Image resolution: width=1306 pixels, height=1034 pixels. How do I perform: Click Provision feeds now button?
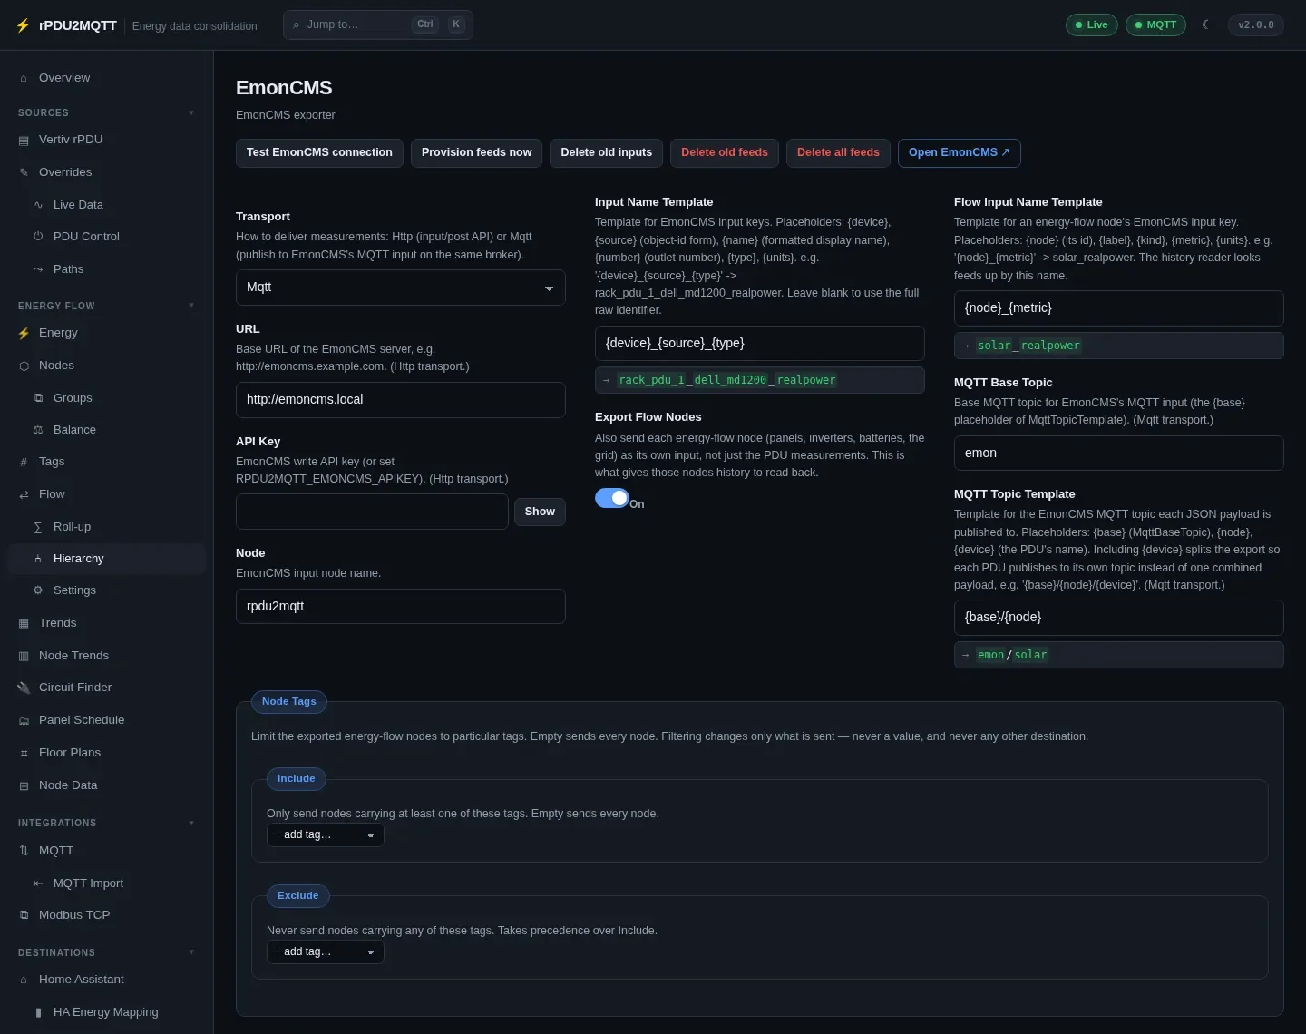pyautogui.click(x=476, y=153)
